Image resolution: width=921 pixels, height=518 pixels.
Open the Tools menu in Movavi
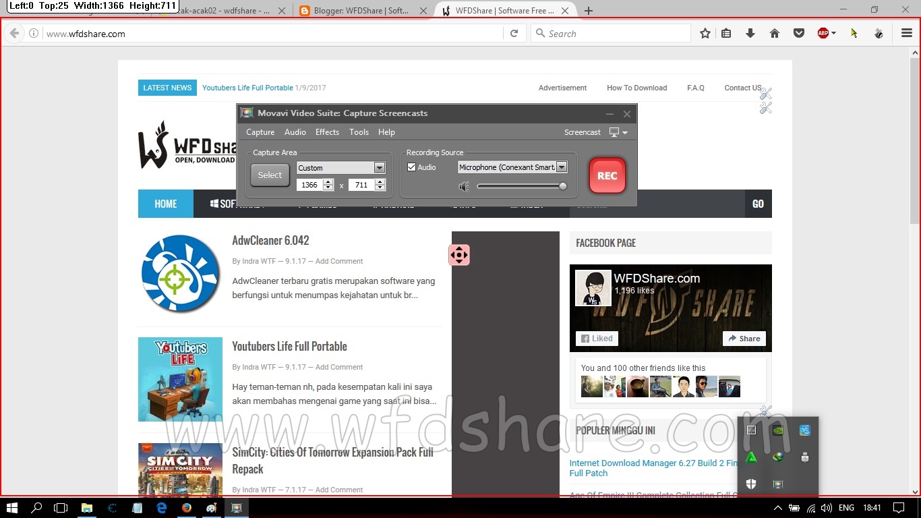[x=359, y=132]
